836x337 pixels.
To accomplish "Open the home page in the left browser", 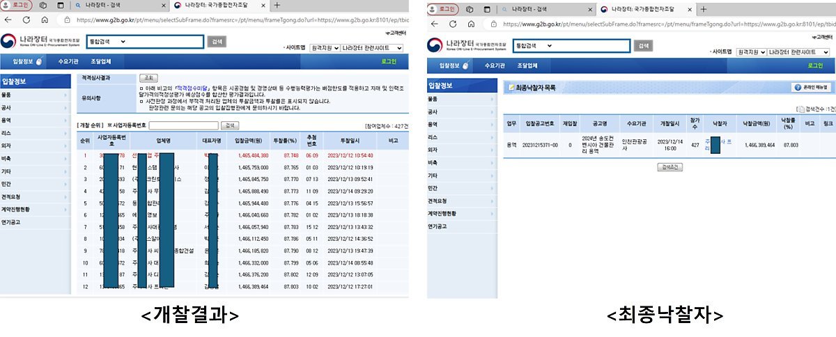I will tap(45, 20).
